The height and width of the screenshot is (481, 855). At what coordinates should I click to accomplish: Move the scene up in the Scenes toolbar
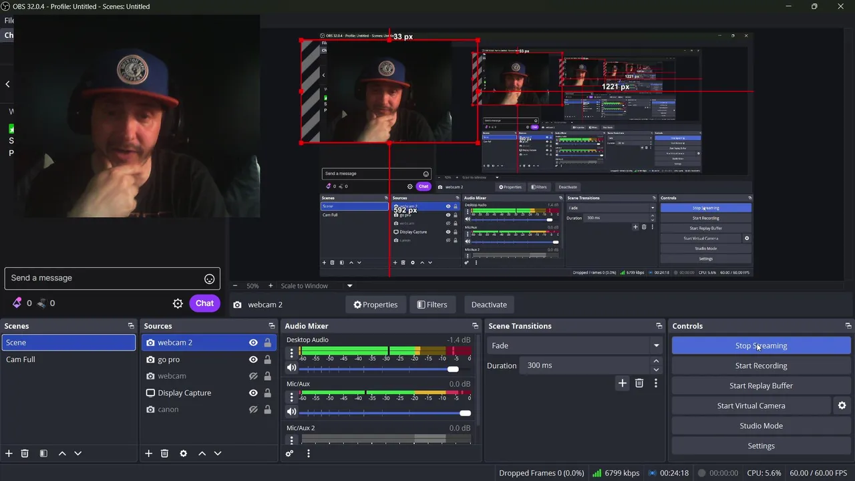(62, 454)
